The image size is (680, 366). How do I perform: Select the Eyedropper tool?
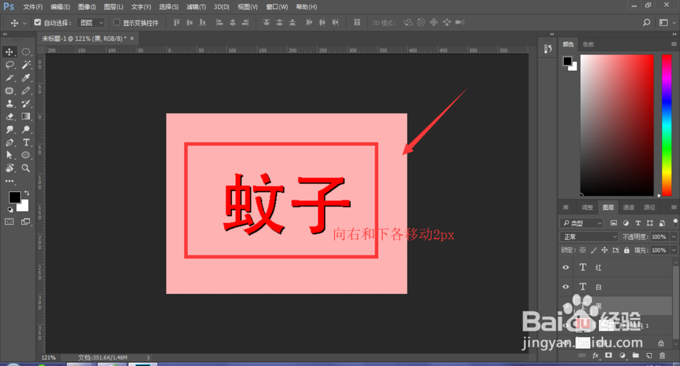coord(26,78)
